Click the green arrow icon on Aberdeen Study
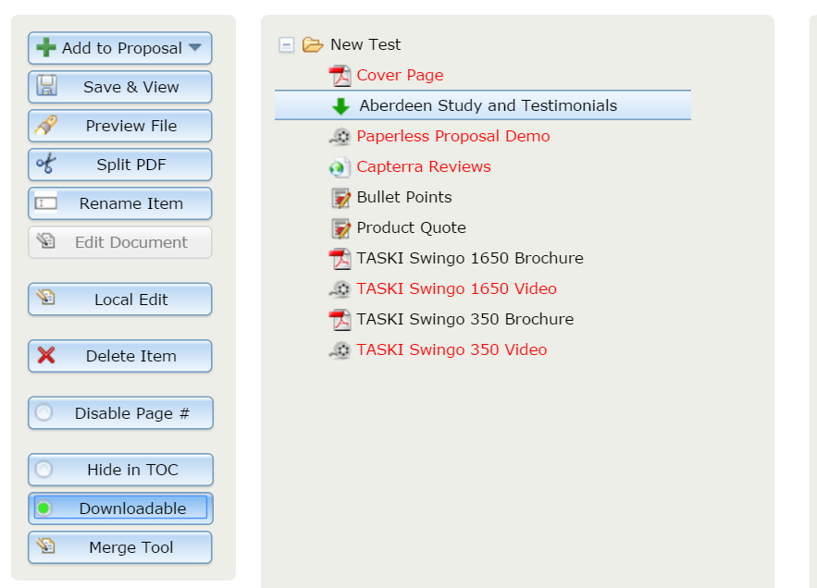The width and height of the screenshot is (817, 588). coord(340,106)
